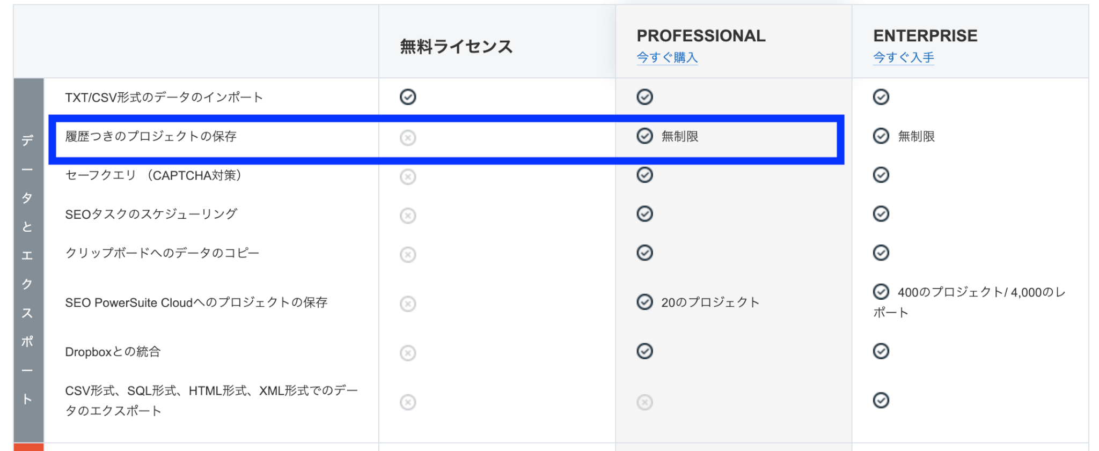Screen dimensions: 1099x451
Task: Click Enterprise checkmark for CSV/SQL export row
Action: [x=881, y=401]
